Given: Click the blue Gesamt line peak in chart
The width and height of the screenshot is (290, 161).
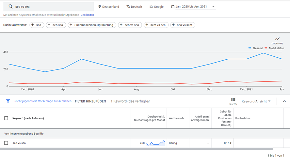Looking at the screenshot, I should click(263, 53).
